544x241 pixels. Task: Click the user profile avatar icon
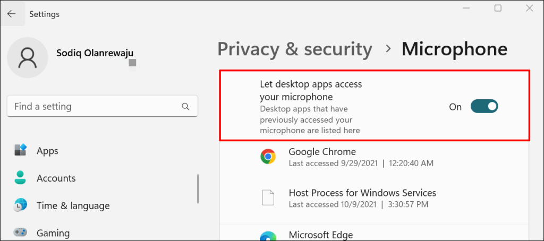[x=28, y=57]
